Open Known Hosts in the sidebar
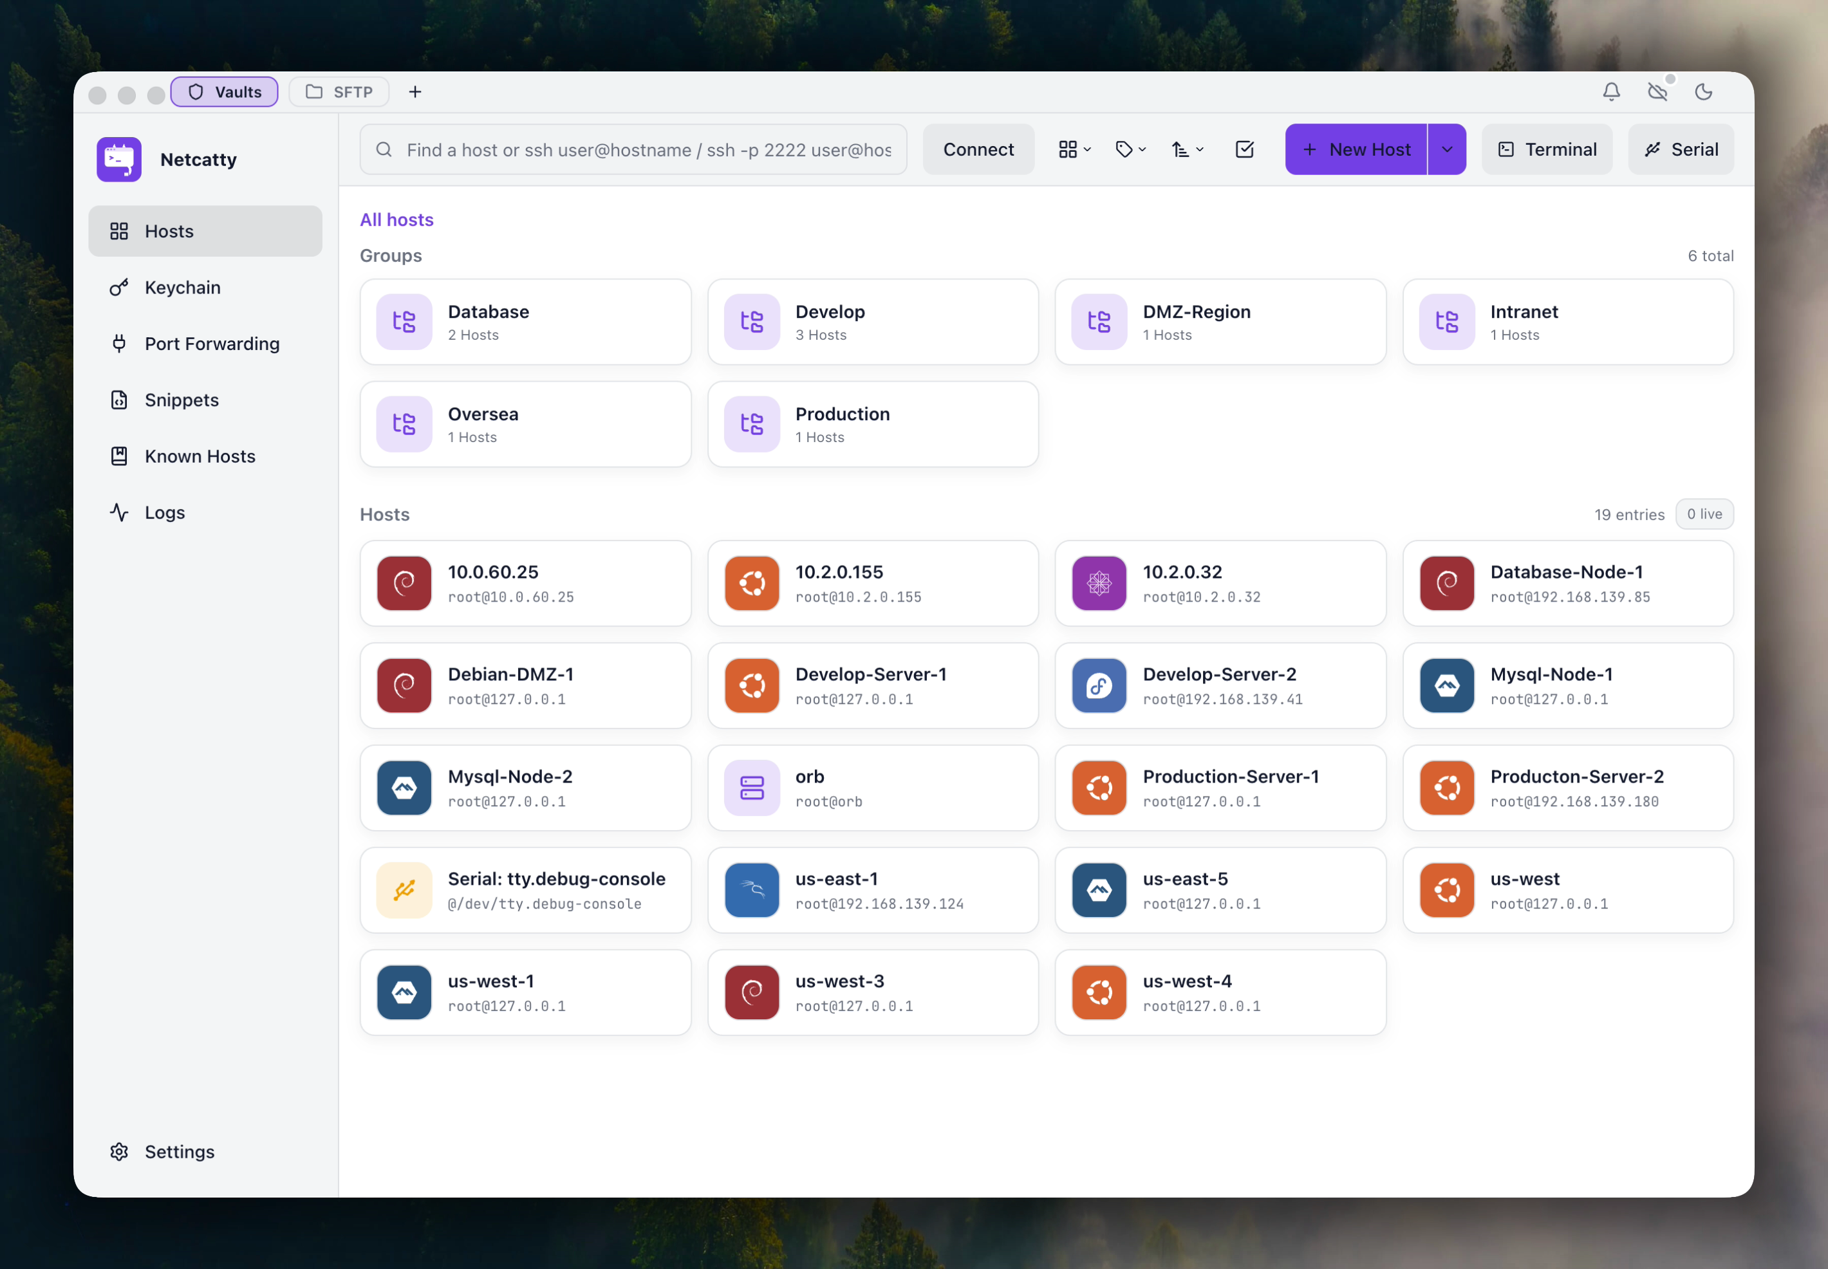The width and height of the screenshot is (1828, 1269). pos(200,456)
